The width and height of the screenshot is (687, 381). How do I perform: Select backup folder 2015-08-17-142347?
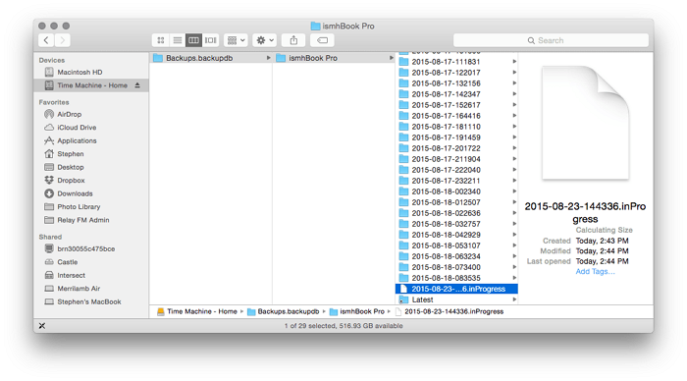[x=456, y=94]
